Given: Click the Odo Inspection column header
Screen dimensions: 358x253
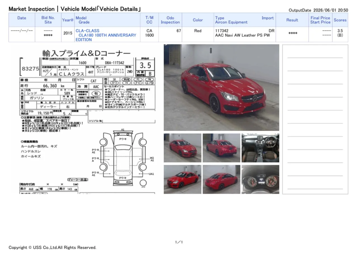Looking at the screenshot, I should [170, 20].
